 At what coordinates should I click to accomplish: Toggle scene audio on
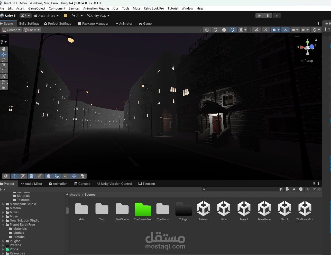(265, 30)
